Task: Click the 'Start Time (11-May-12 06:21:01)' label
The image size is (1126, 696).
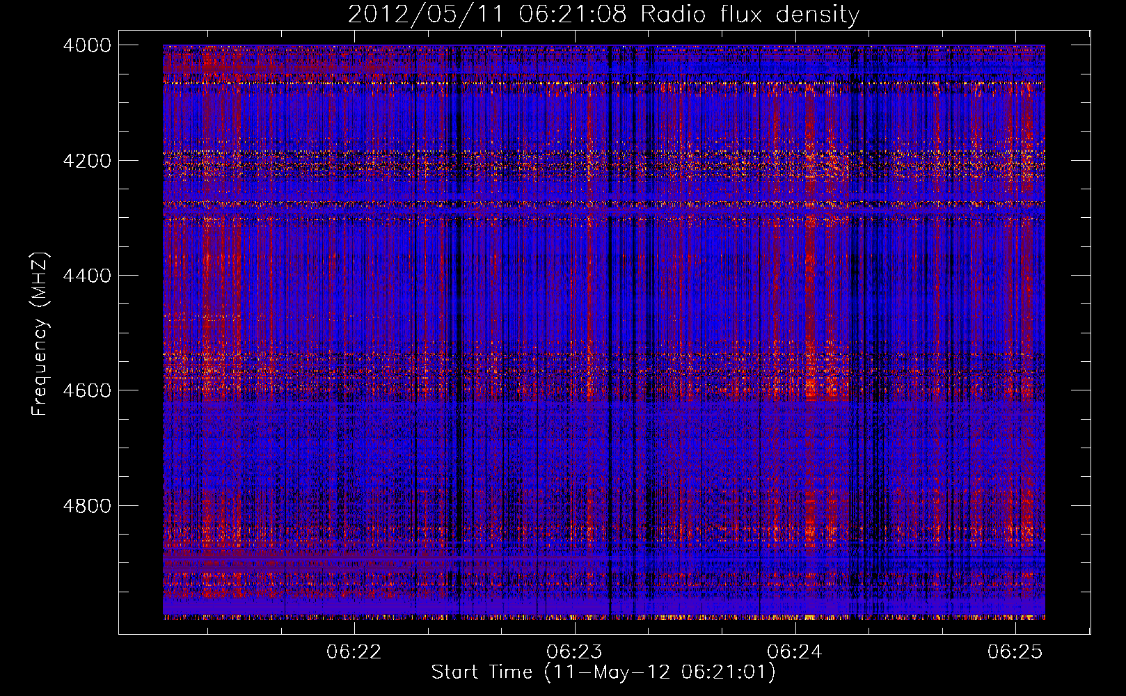Action: (x=603, y=672)
